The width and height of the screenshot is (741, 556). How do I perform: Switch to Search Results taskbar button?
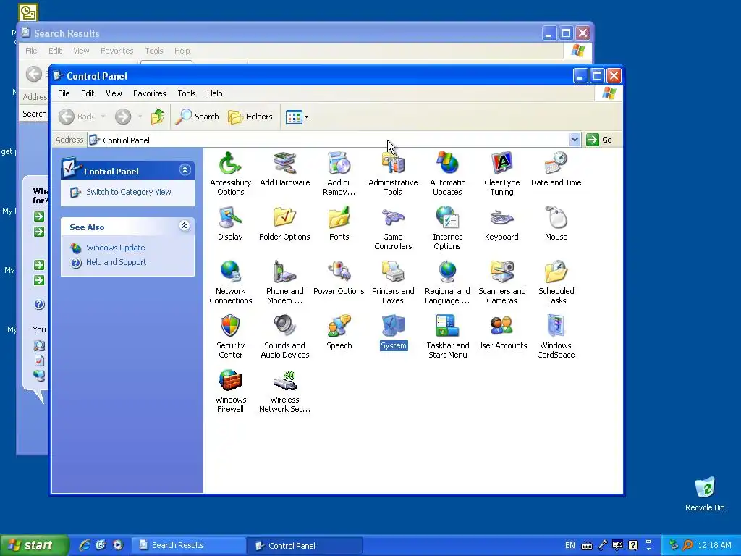coord(189,546)
